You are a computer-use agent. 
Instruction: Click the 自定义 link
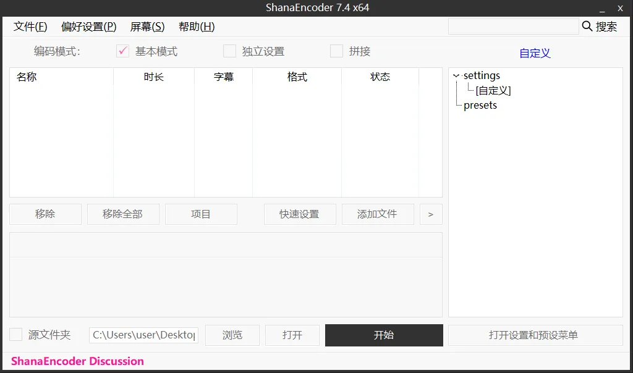535,53
